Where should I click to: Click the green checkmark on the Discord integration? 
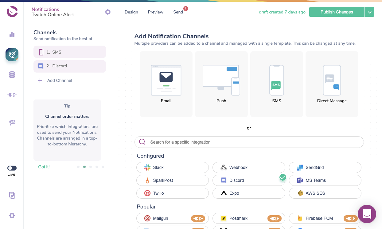tap(283, 177)
